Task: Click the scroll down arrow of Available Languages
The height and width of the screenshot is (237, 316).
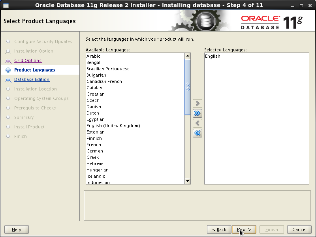Action: (x=188, y=181)
